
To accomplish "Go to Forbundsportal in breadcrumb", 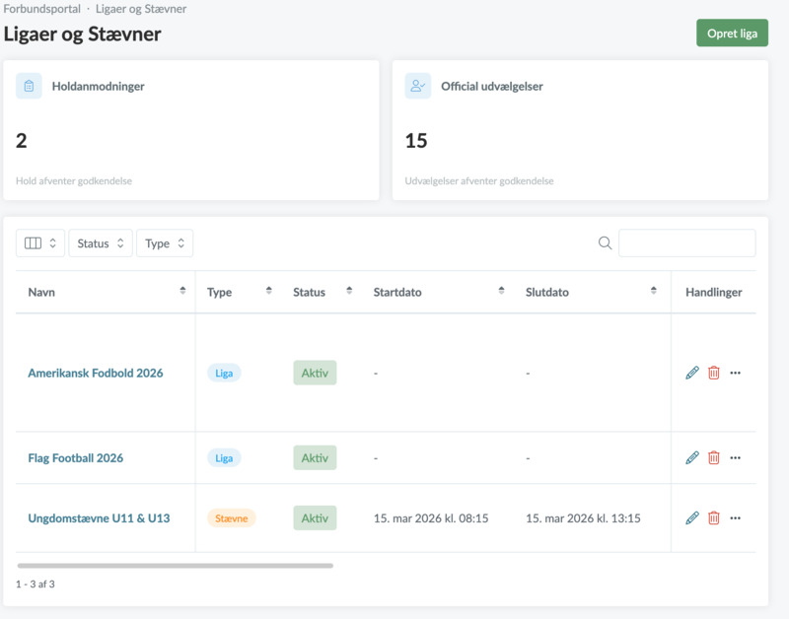I will [x=41, y=9].
